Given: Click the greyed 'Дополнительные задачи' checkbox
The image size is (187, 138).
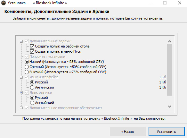Looking at the screenshot, I should coord(27,41).
